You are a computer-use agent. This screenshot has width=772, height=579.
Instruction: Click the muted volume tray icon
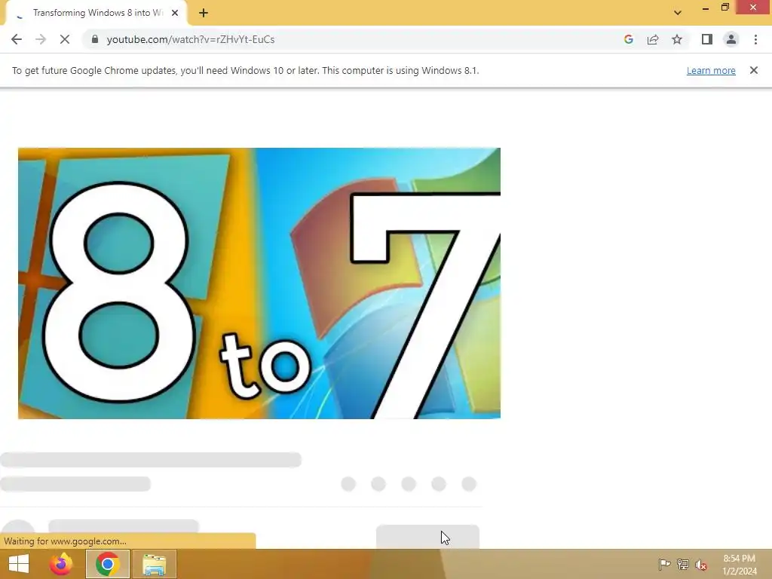coord(701,564)
